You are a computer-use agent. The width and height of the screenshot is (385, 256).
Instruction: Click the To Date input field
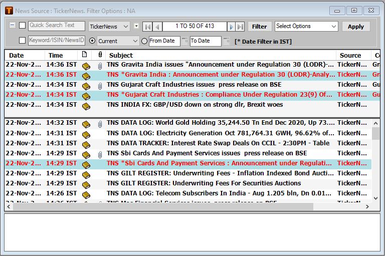pyautogui.click(x=206, y=41)
